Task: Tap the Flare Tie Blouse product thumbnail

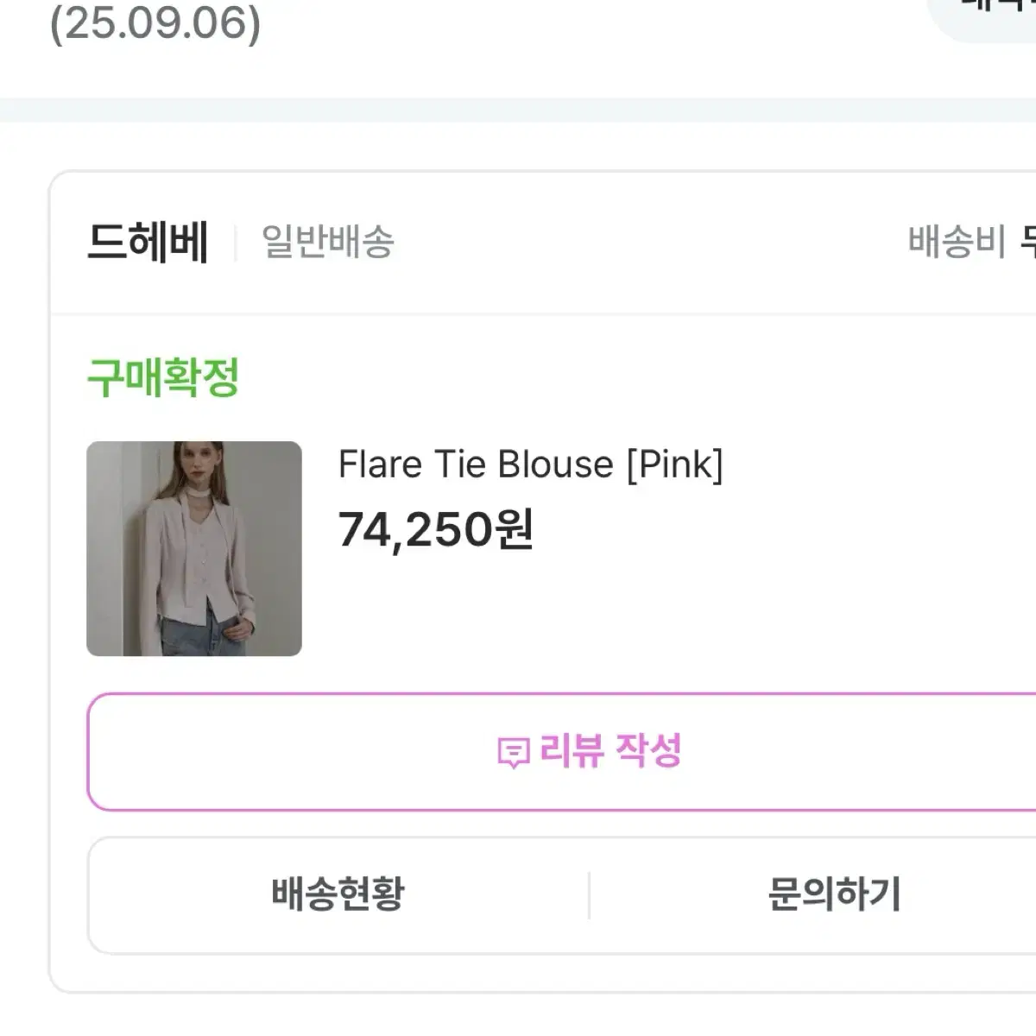Action: coord(194,548)
